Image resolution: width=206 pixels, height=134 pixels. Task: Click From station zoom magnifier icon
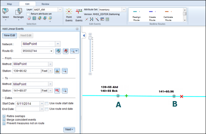point(65,71)
